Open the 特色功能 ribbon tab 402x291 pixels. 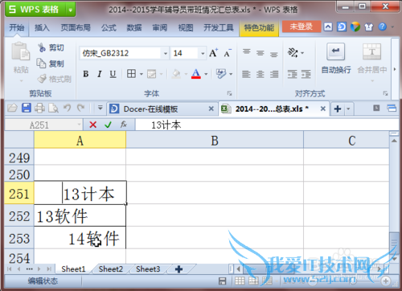tap(259, 28)
